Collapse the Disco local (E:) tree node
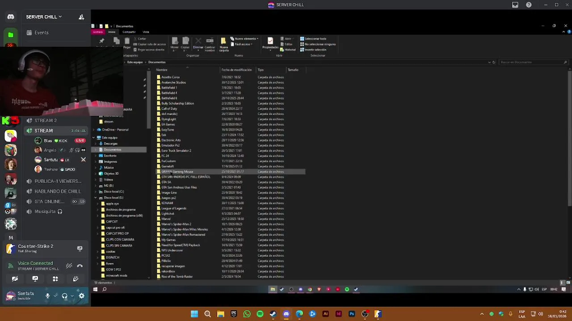572x321 pixels. click(x=95, y=198)
